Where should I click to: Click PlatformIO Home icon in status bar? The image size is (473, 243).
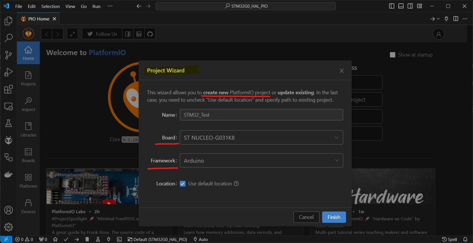click(55, 239)
